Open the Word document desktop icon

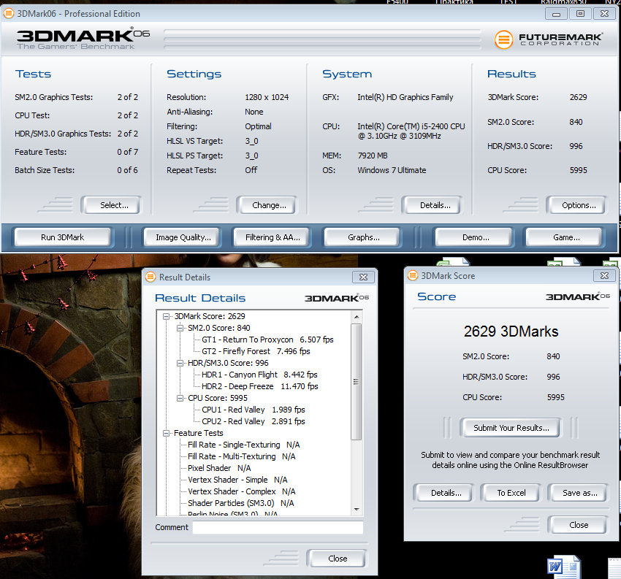[563, 567]
